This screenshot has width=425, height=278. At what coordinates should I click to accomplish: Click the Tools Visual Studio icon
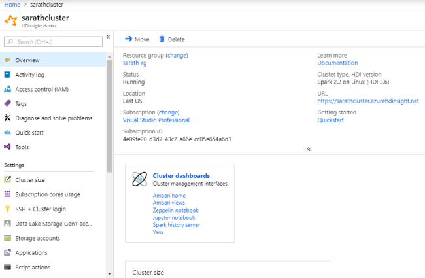pos(8,147)
